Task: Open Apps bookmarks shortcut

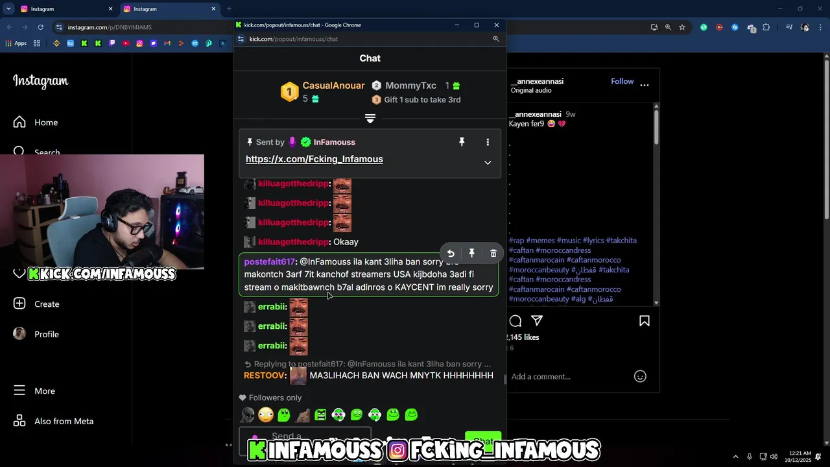Action: 16,43
